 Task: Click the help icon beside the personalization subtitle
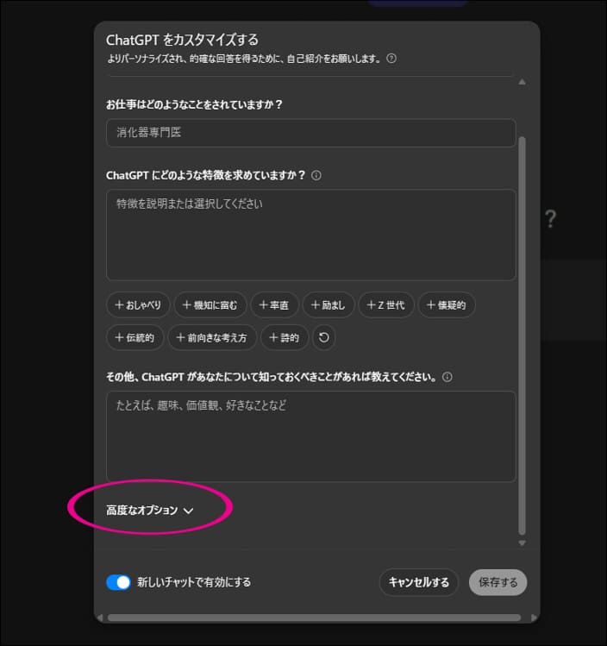[x=391, y=59]
